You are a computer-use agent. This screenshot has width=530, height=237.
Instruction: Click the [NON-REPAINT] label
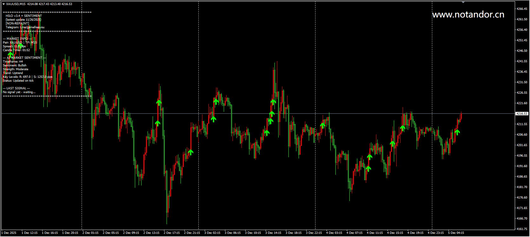17,24
